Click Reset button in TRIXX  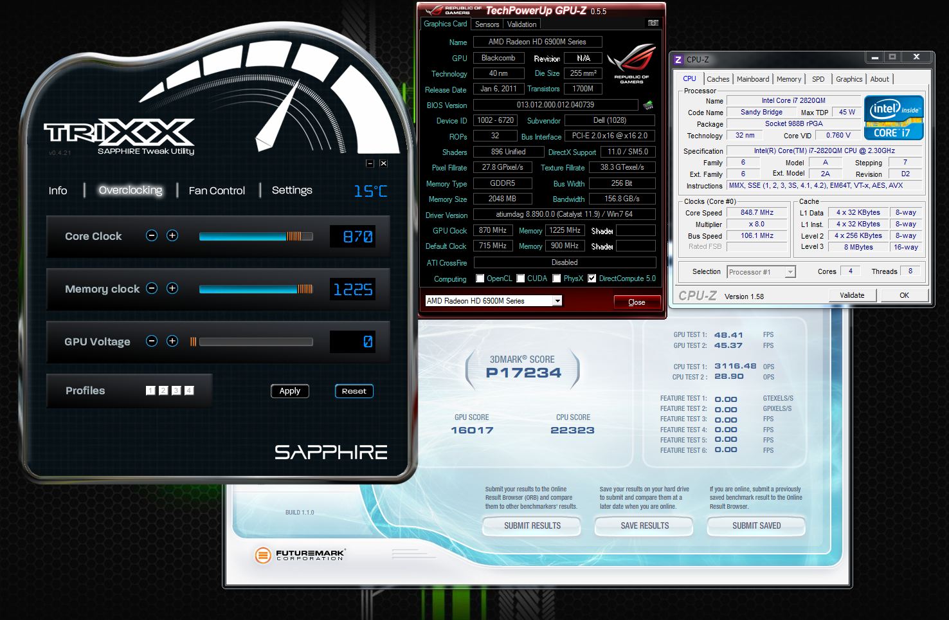pyautogui.click(x=354, y=390)
